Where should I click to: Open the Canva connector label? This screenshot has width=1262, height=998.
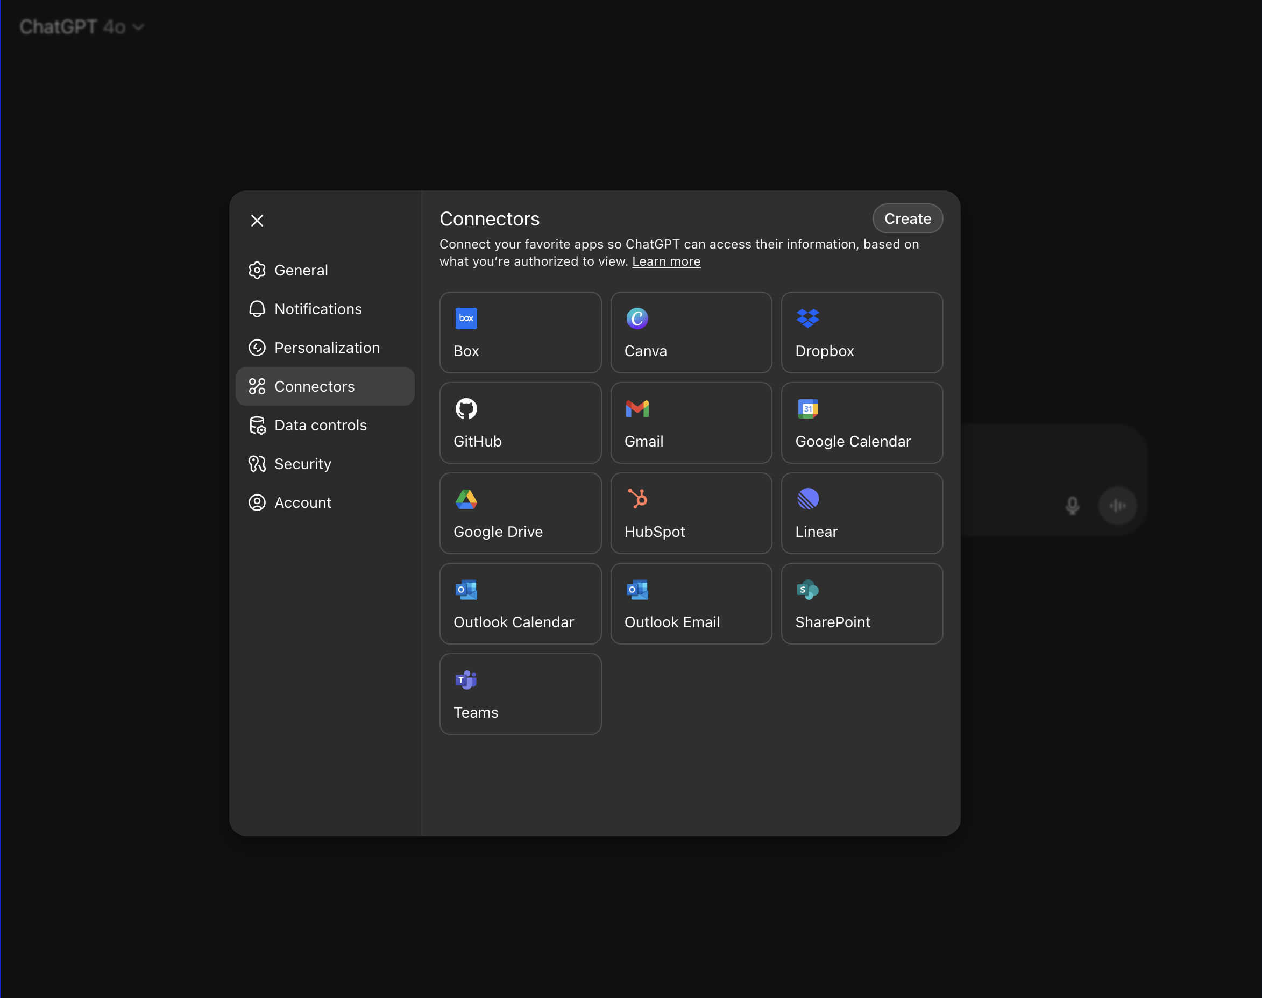[646, 351]
